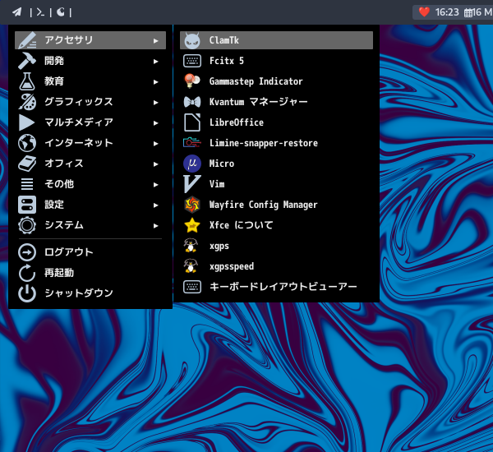Launch Vim from the submenu

[x=276, y=184]
